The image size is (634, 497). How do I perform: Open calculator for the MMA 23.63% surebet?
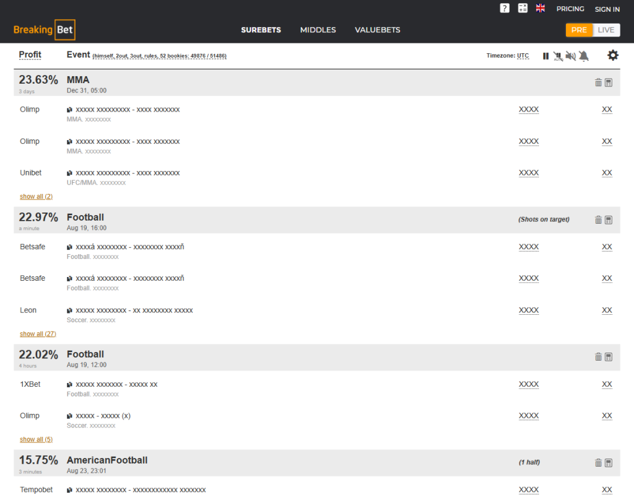click(x=609, y=82)
